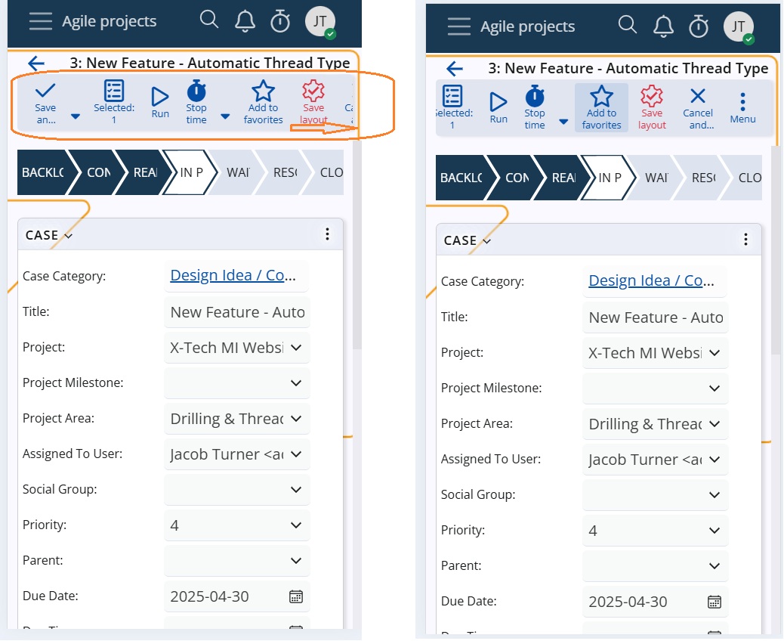Select WAI stage in right screen

coord(656,178)
